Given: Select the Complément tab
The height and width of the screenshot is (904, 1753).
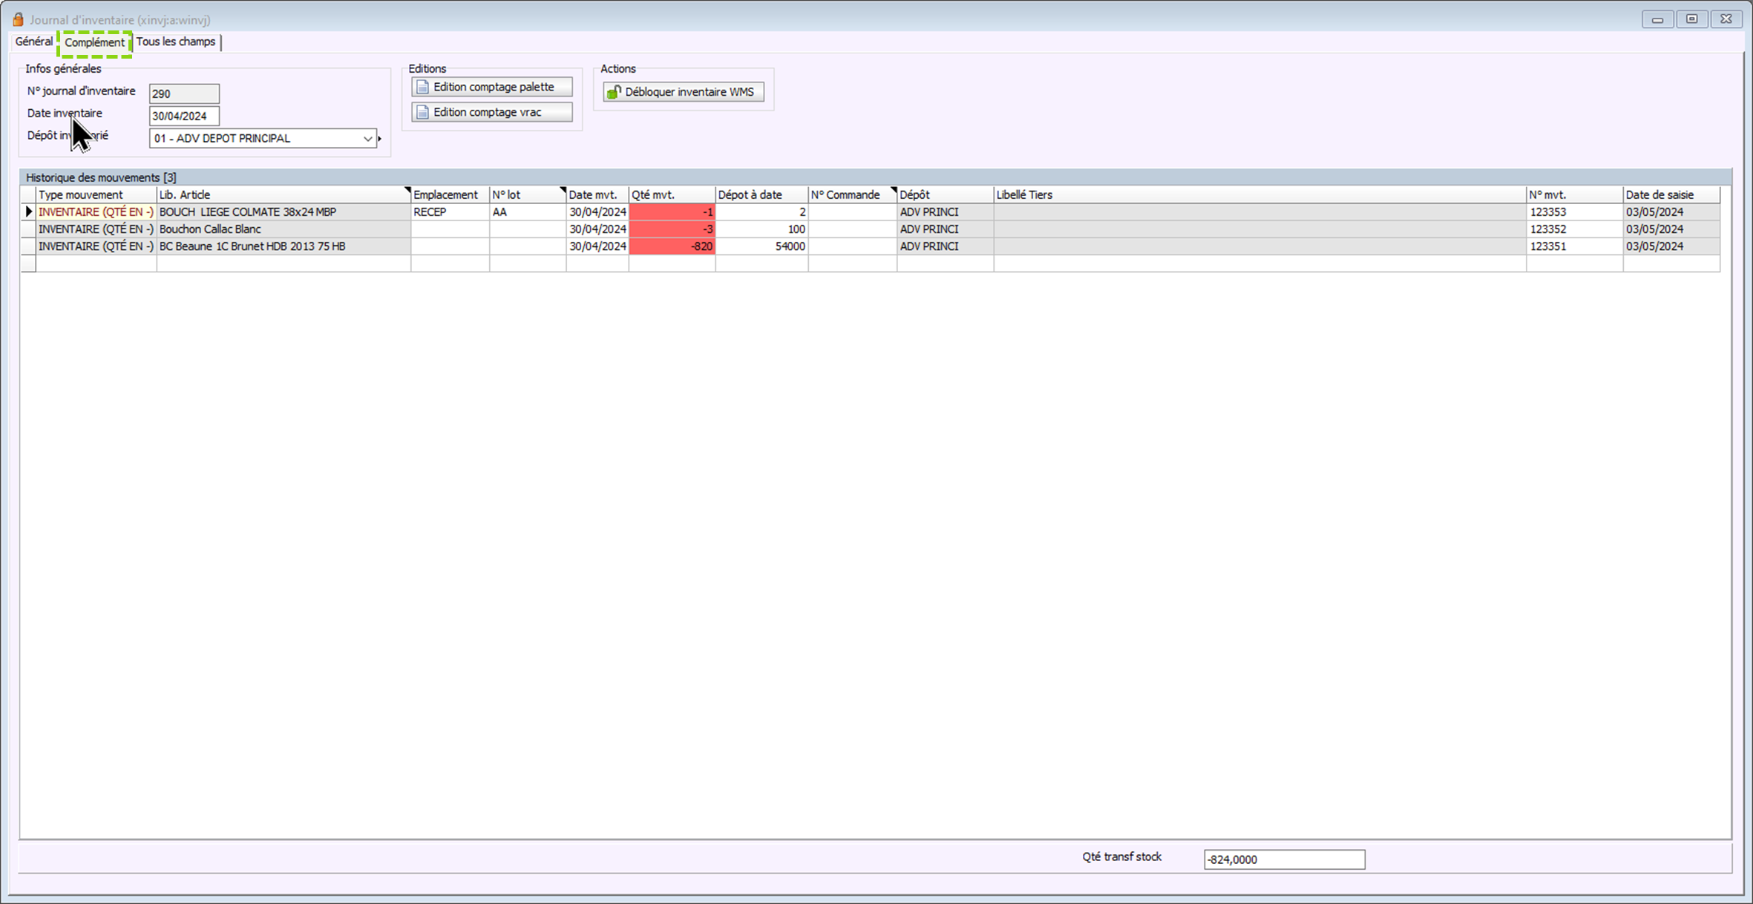Looking at the screenshot, I should click(94, 42).
